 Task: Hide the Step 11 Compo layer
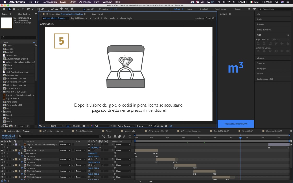coord(2,159)
